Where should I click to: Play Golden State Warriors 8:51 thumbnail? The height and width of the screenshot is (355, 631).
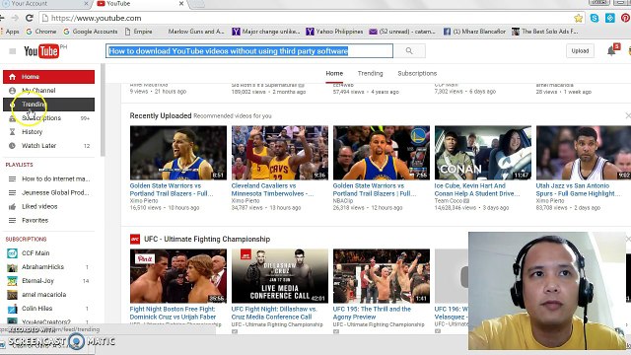click(x=178, y=153)
